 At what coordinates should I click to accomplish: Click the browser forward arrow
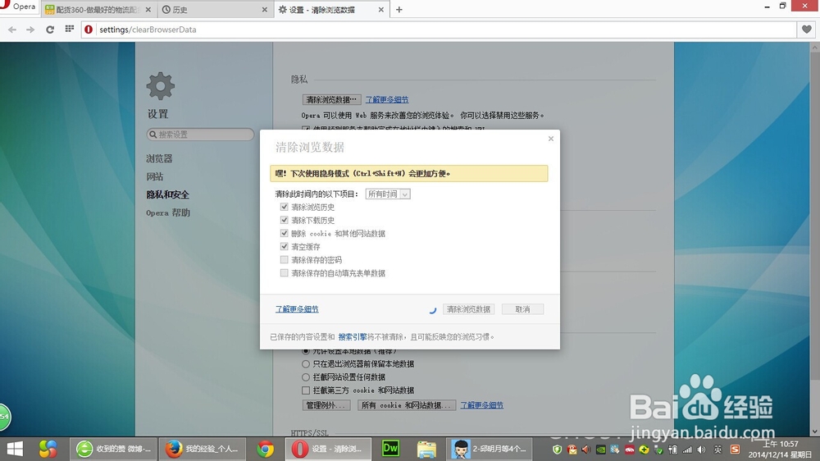coord(30,30)
